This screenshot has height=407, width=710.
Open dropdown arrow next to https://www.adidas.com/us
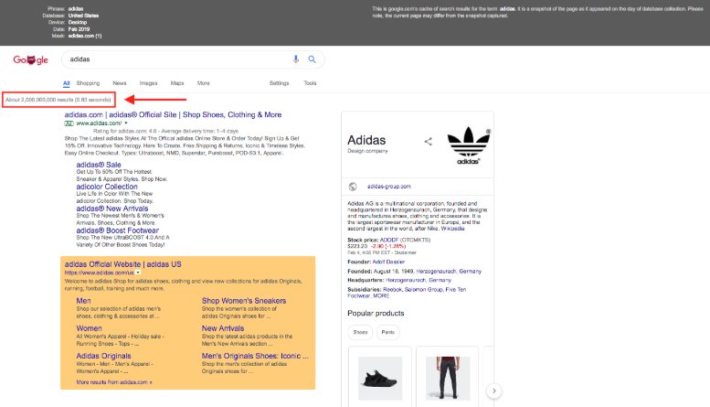[138, 273]
